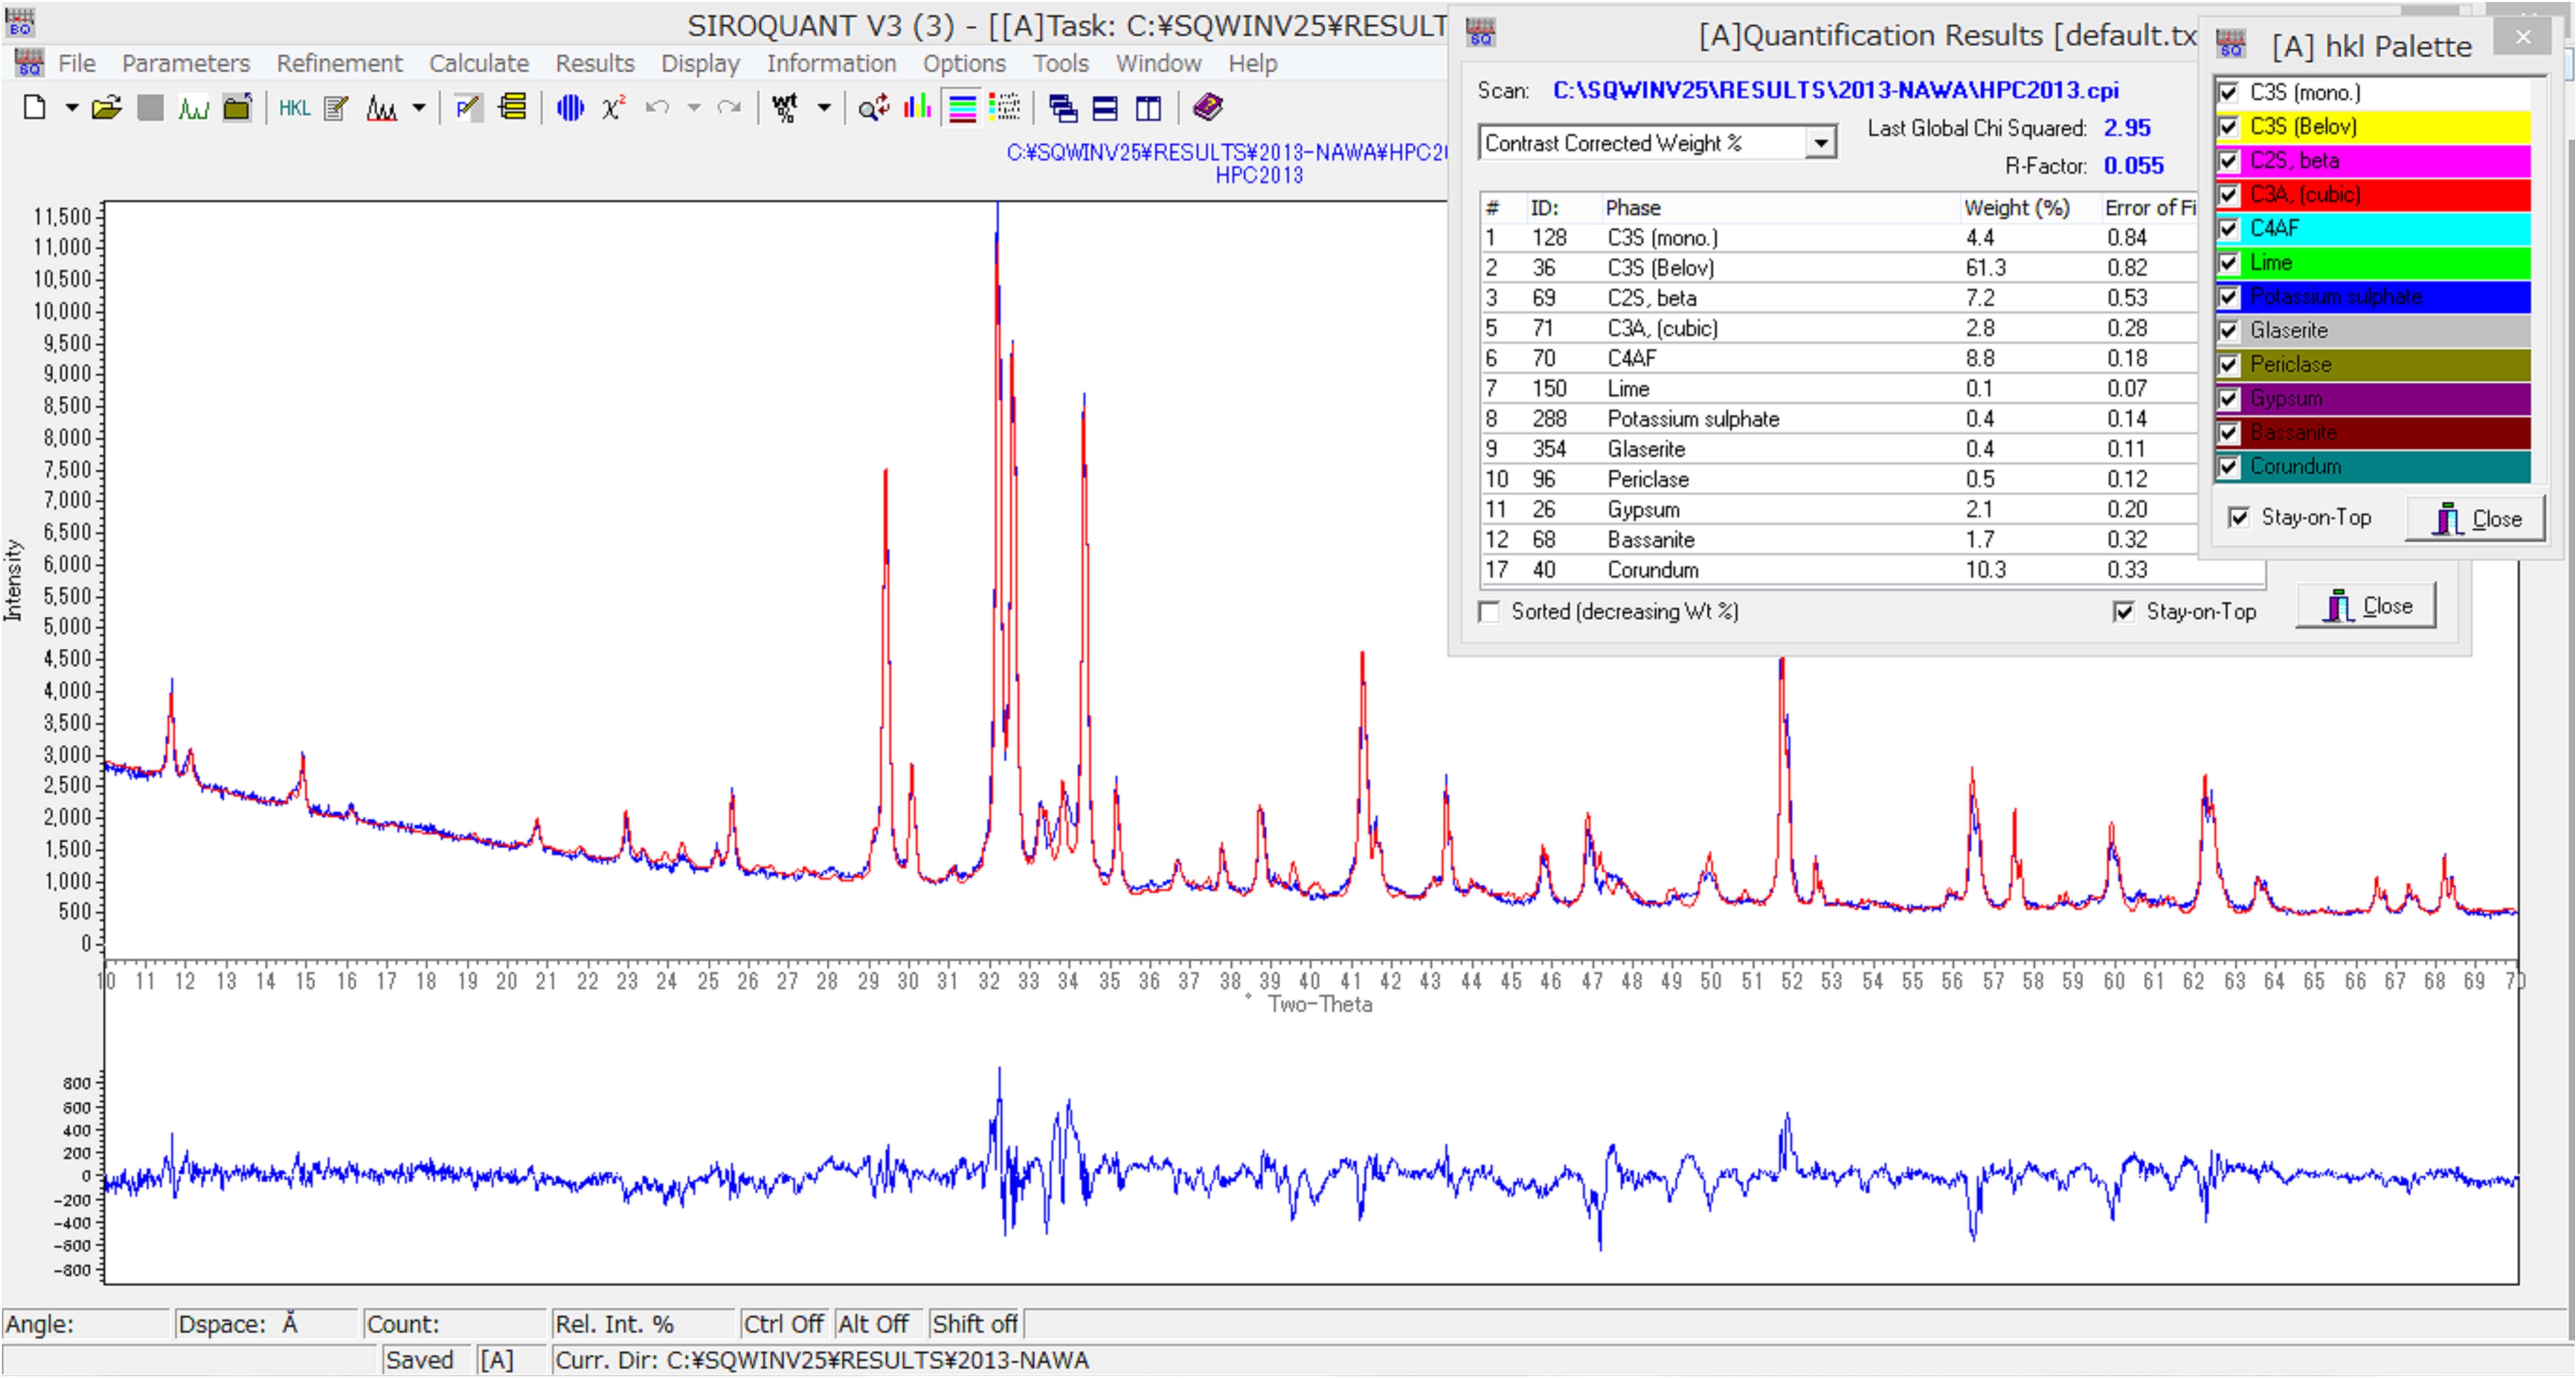Click the Undo arrow icon
The height and width of the screenshot is (1378, 2576).
pos(657,107)
